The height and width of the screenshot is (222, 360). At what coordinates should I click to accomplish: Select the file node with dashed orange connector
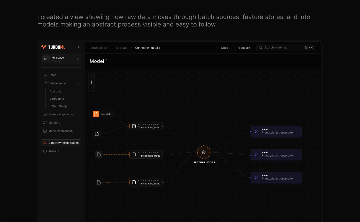click(x=99, y=155)
